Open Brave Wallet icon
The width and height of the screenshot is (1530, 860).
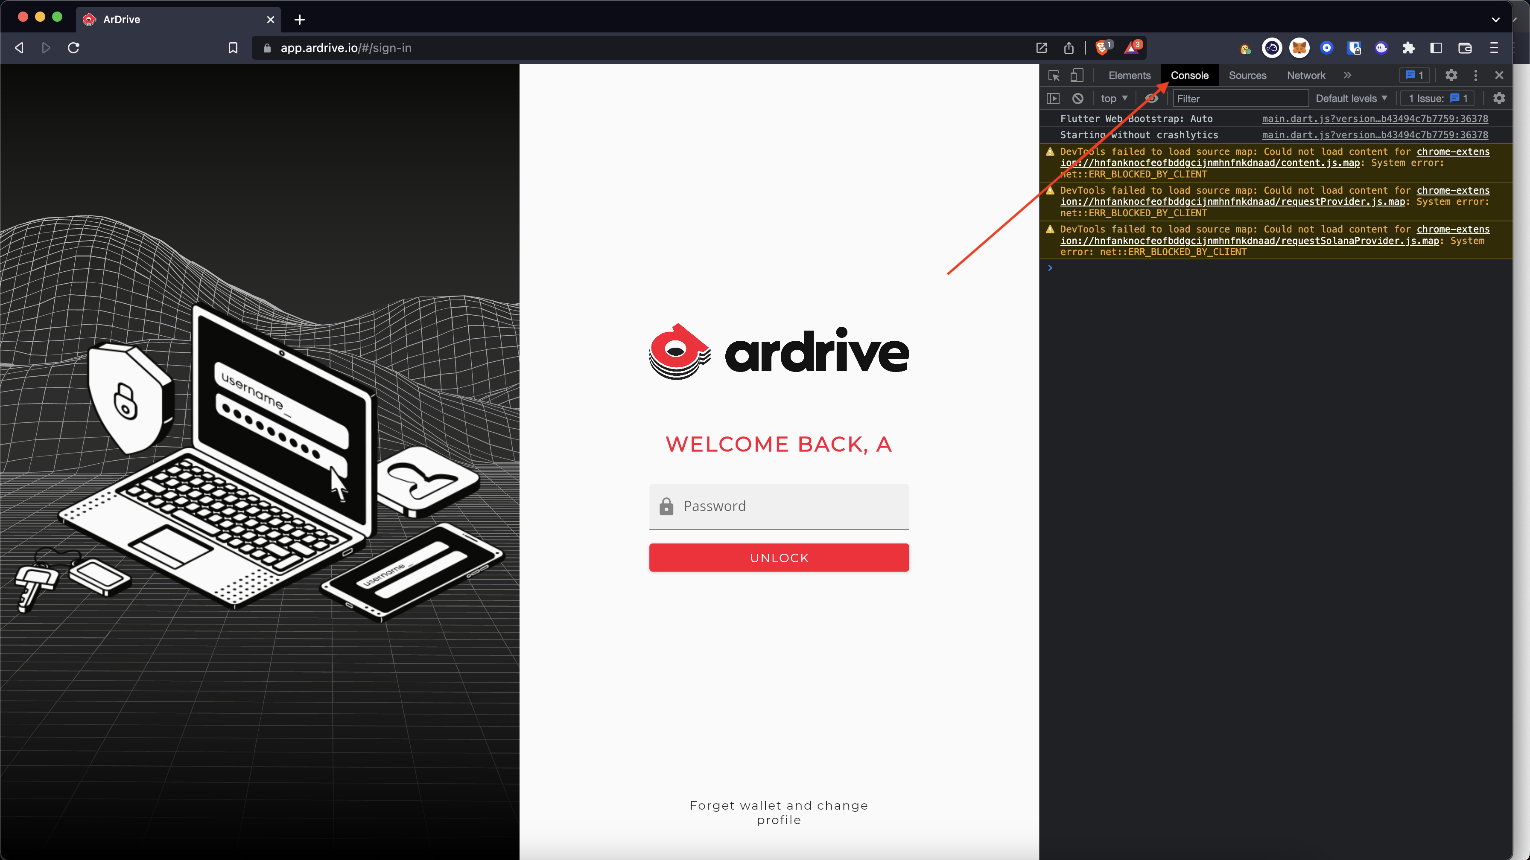(x=1465, y=48)
